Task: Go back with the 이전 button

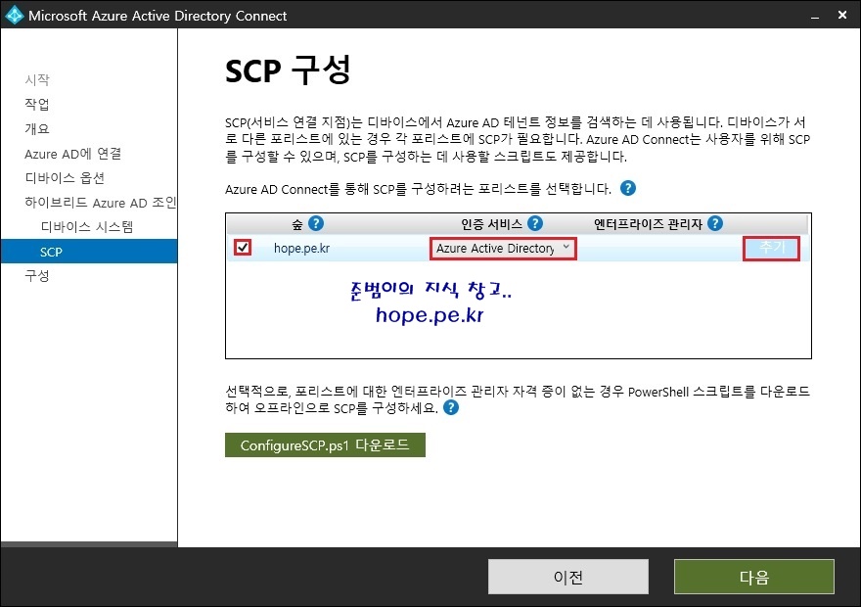Action: (568, 577)
